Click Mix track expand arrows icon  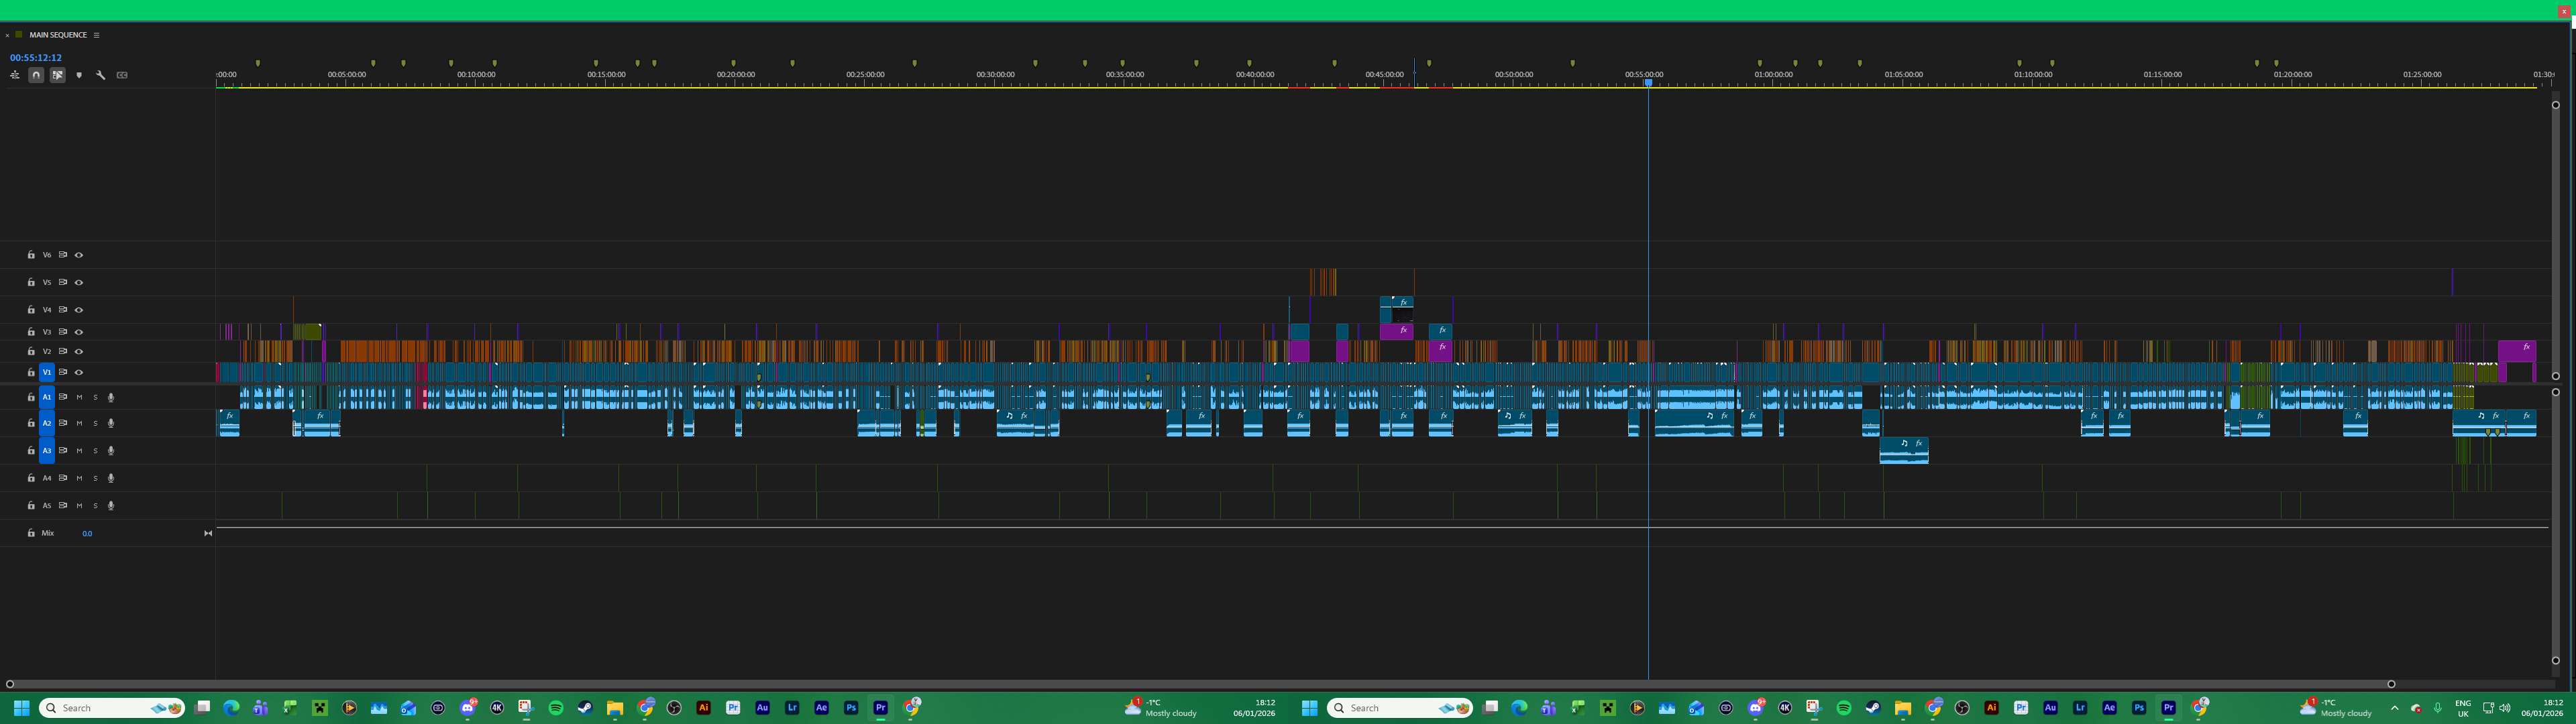click(x=208, y=534)
